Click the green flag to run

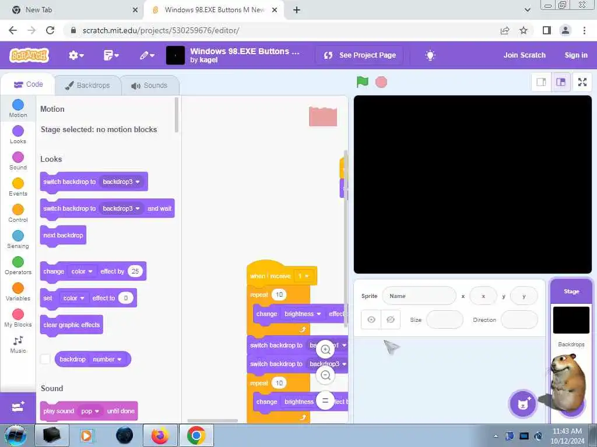(x=362, y=81)
